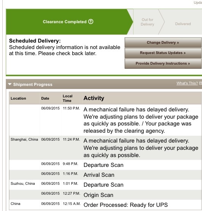Click the Arrival Scan activity entry
Screen dimensions: 202x211
point(99,175)
